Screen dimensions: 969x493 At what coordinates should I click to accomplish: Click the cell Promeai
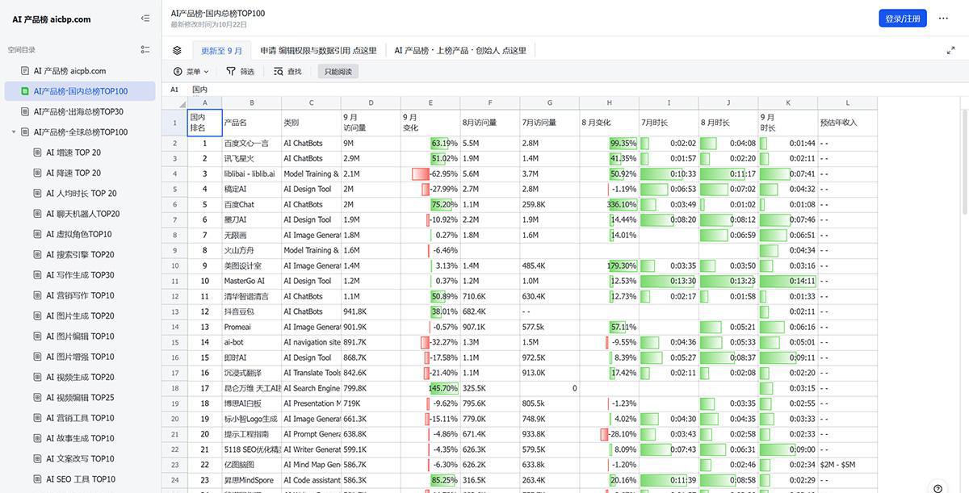[x=252, y=327]
